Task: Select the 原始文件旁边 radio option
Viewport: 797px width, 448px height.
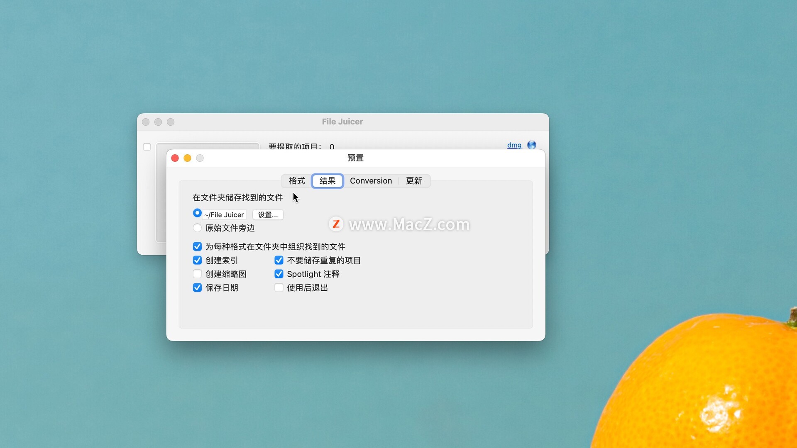Action: [x=197, y=228]
